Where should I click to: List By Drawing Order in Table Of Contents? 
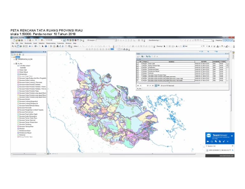12,54
